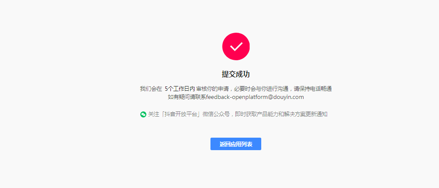Screen dimensions: 439x188
Task: Click the bold 5个工作日内 text
Action: [x=179, y=89]
